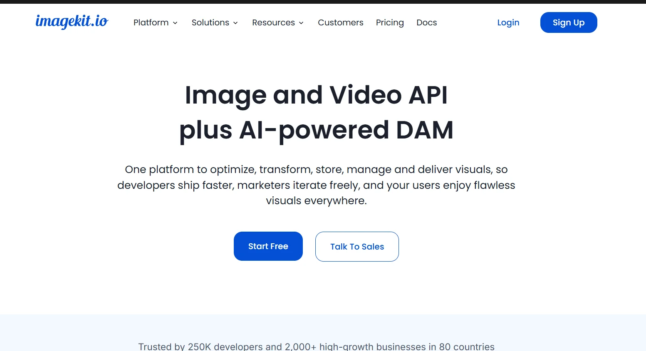Click the Solutions chevron arrow
Screen dimensions: 646x351
tap(235, 23)
